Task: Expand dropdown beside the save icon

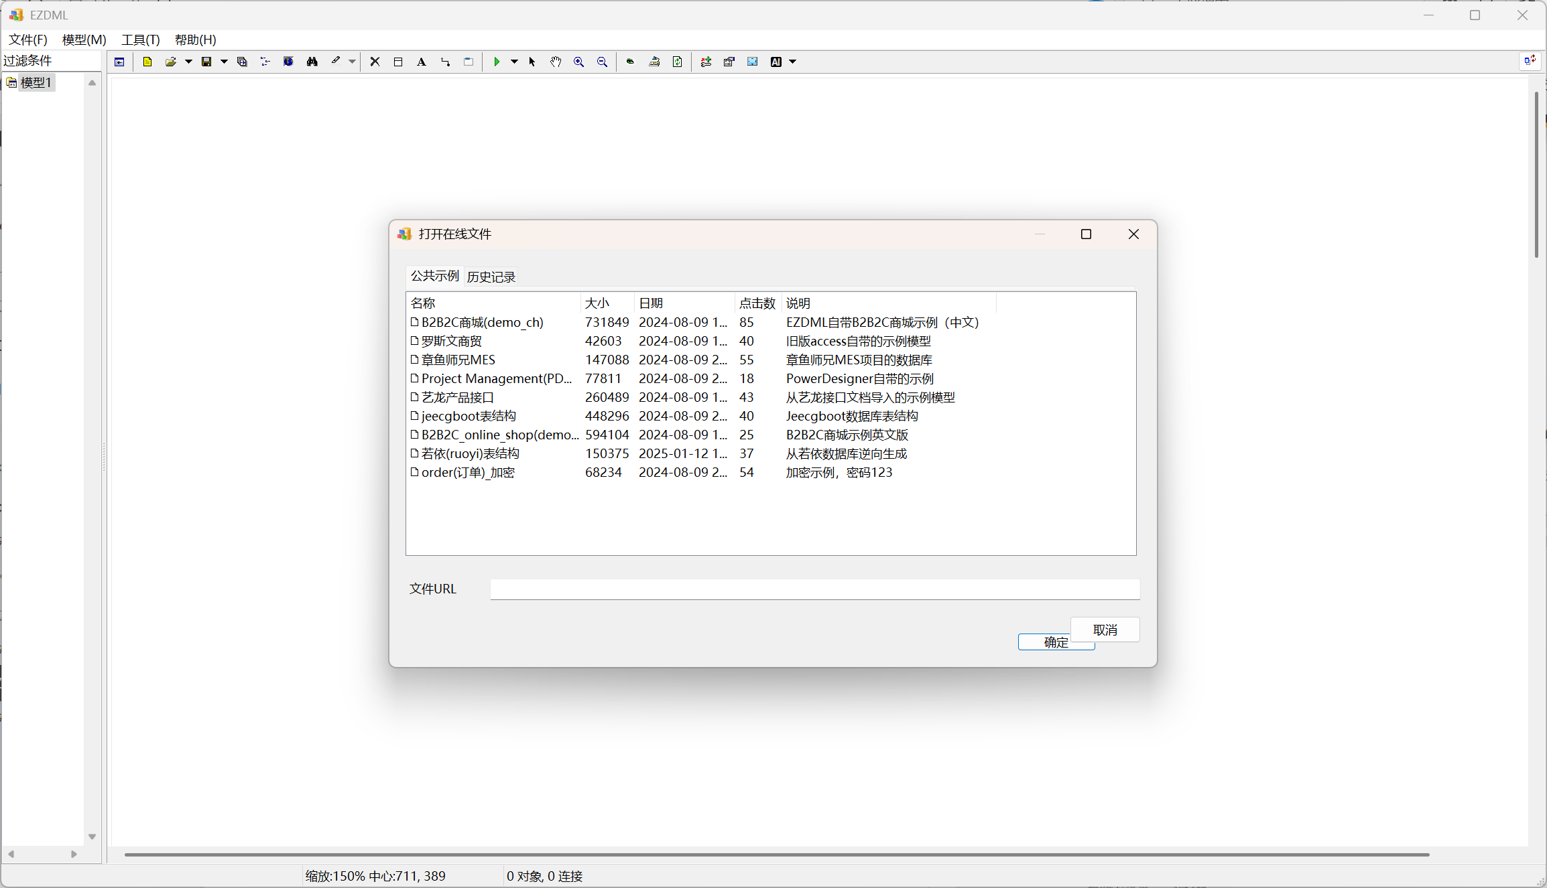Action: (x=225, y=62)
